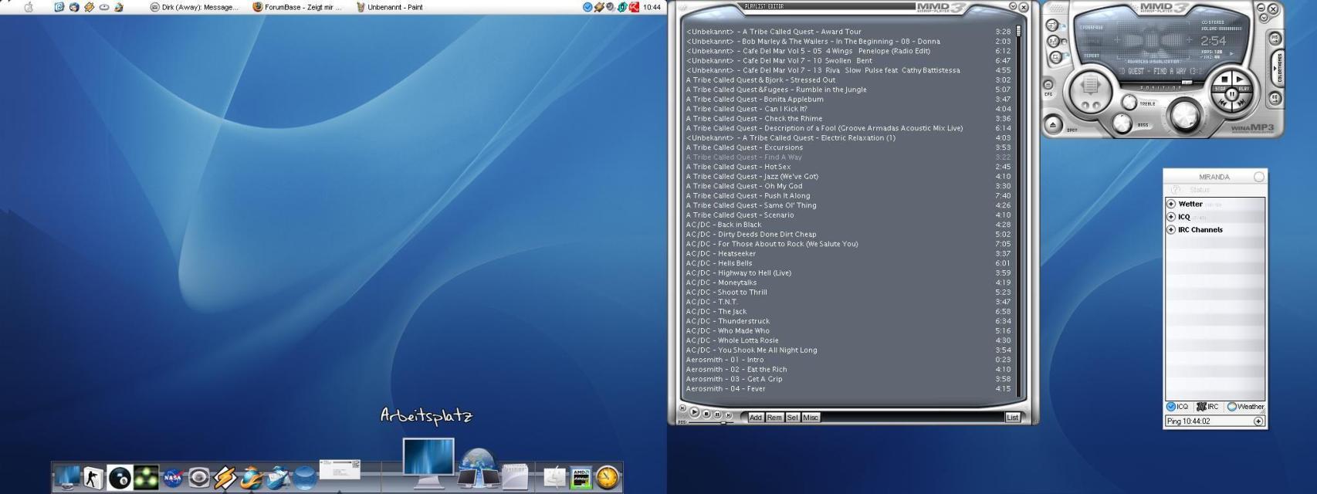
Task: Click the golden clock icon in the dock
Action: coord(608,478)
